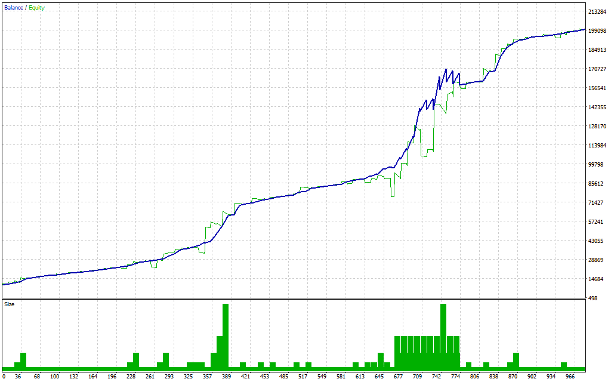Click trade number 36 on the horizontal axis
The image size is (611, 382).
point(18,377)
